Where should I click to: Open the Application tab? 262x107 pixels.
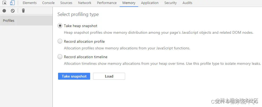150,3
